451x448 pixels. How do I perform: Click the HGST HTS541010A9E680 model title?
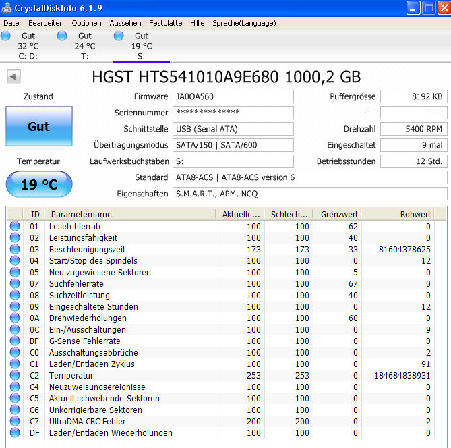[226, 77]
